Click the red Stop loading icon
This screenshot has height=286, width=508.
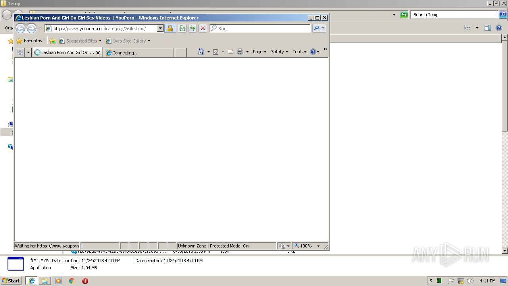(x=203, y=28)
